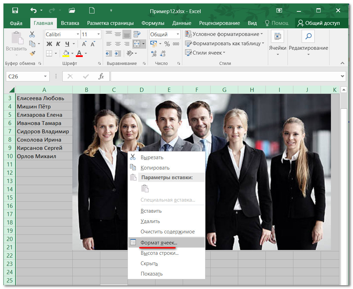Click the Общий доступ share button

[x=319, y=23]
